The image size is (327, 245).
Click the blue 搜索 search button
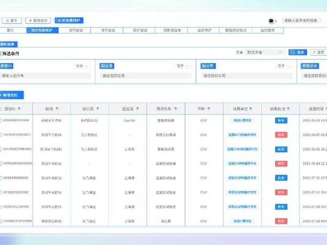pos(298,52)
